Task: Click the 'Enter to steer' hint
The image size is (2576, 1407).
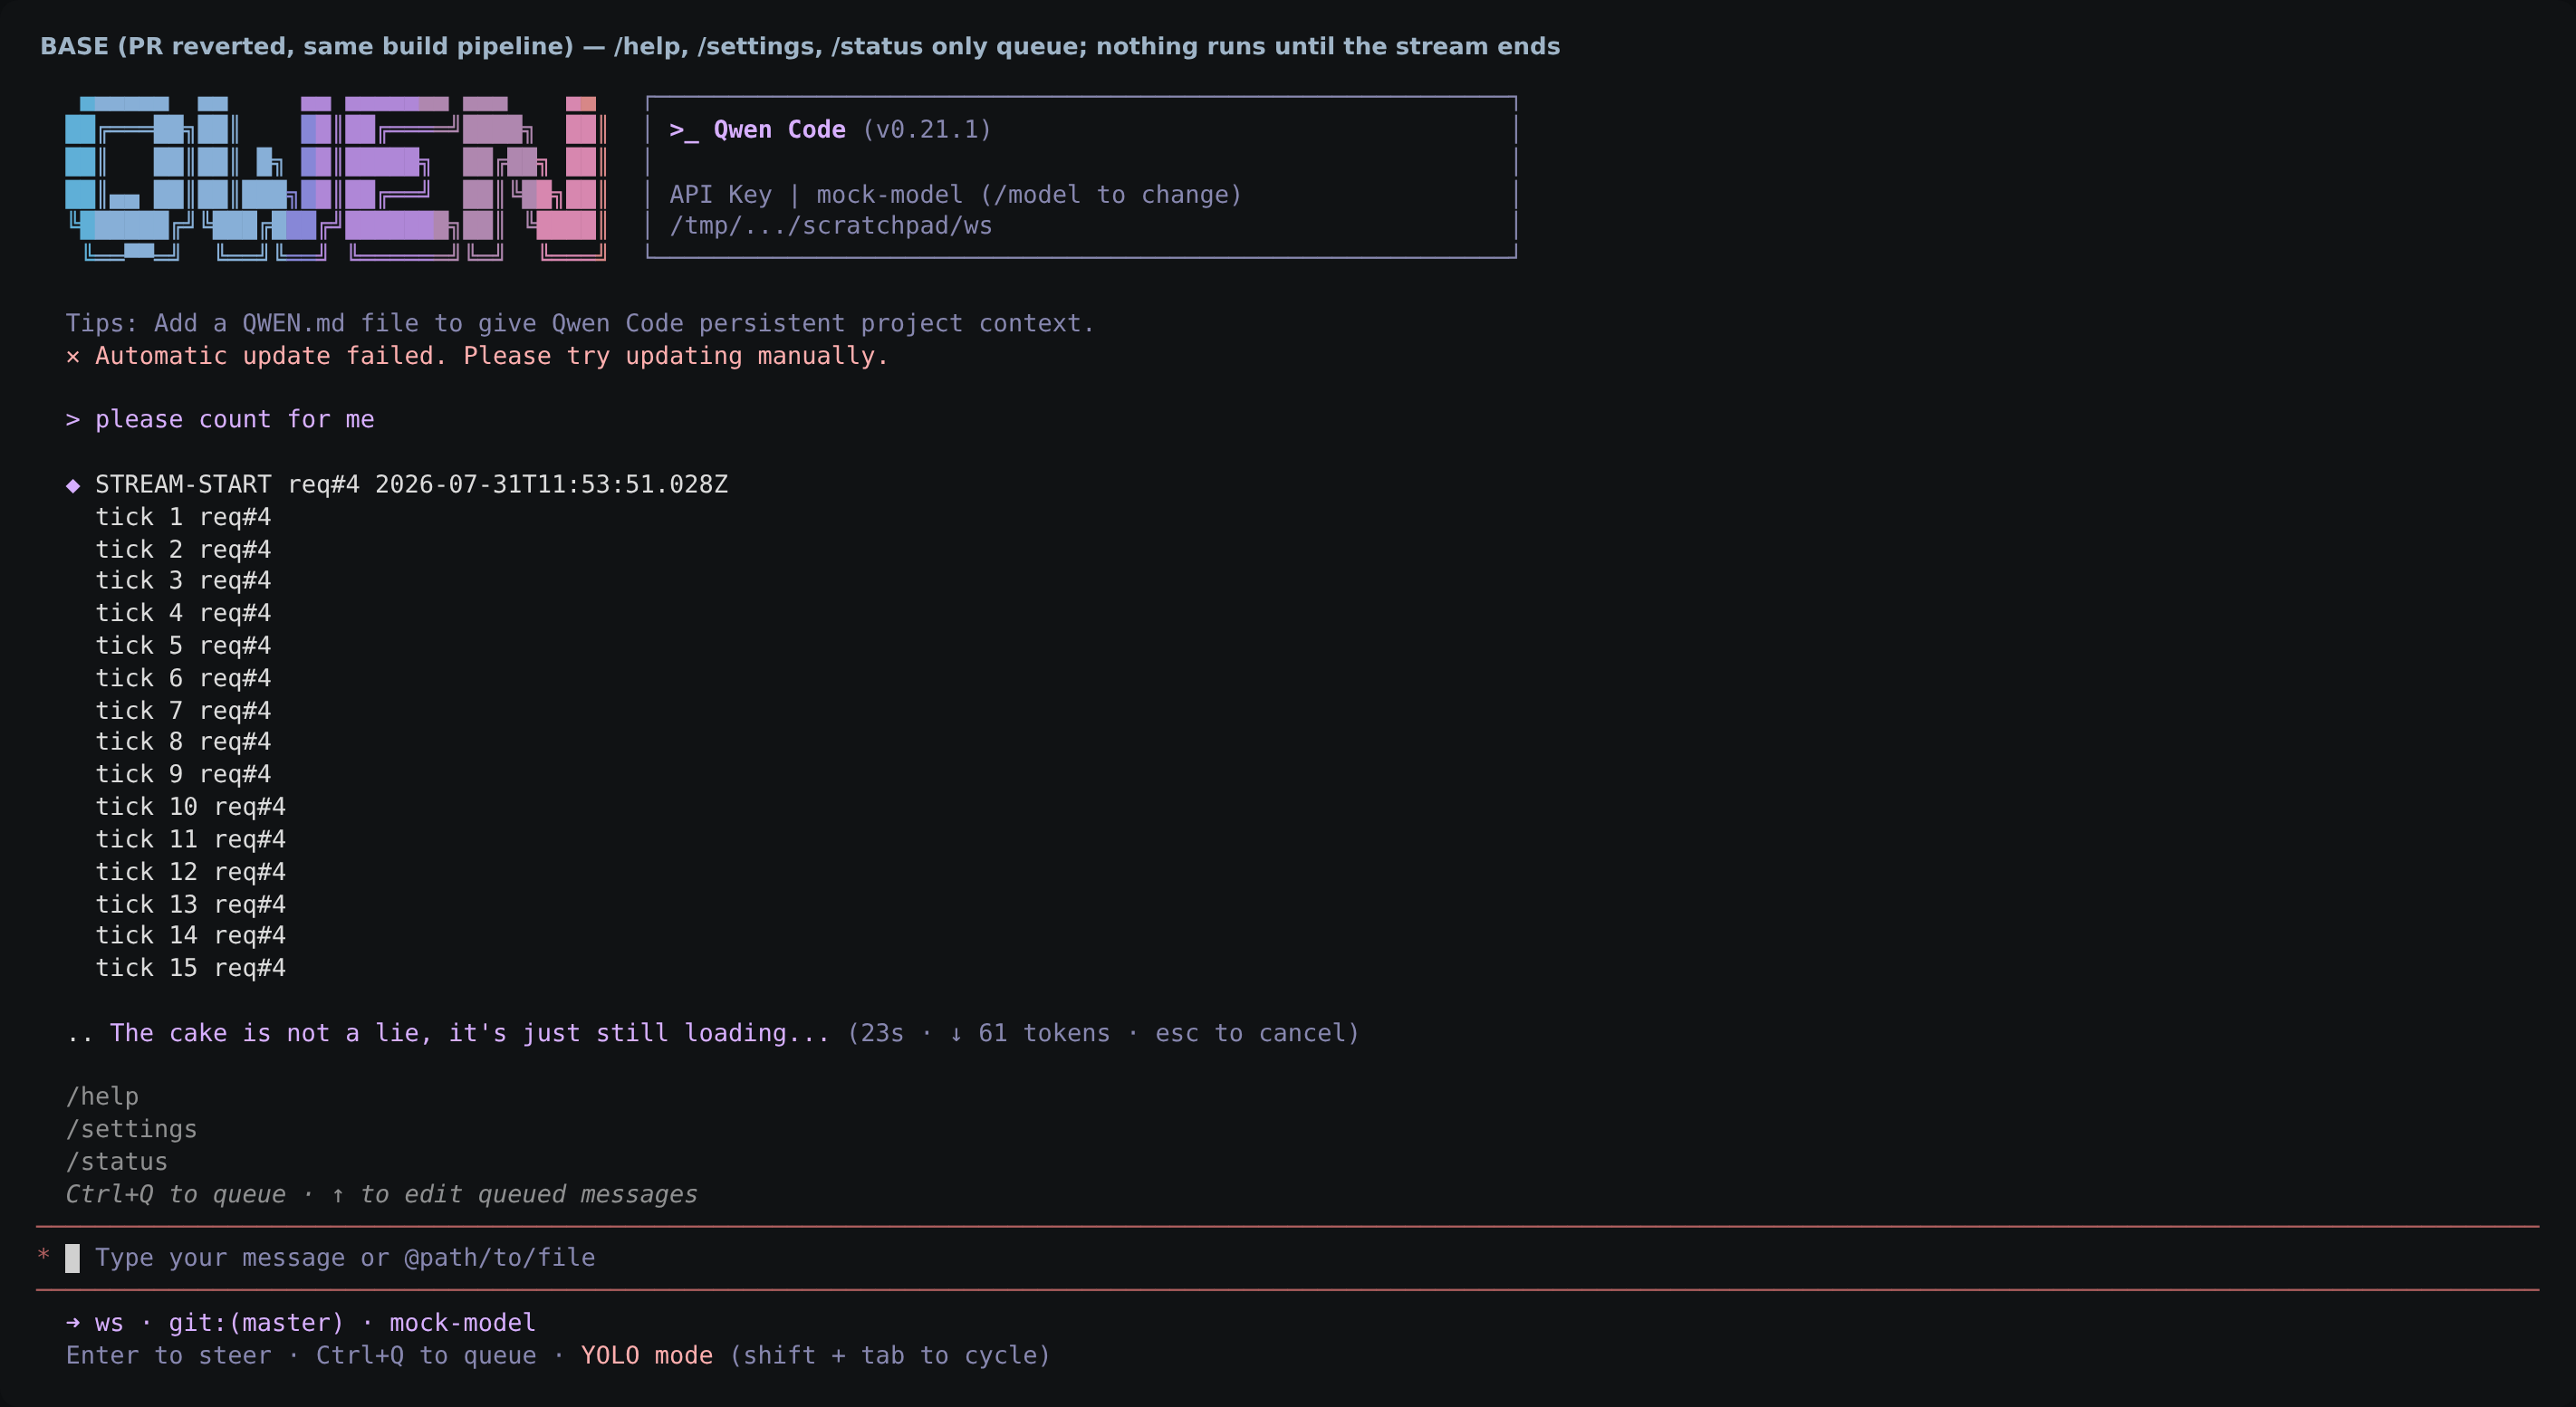Action: pos(169,1356)
